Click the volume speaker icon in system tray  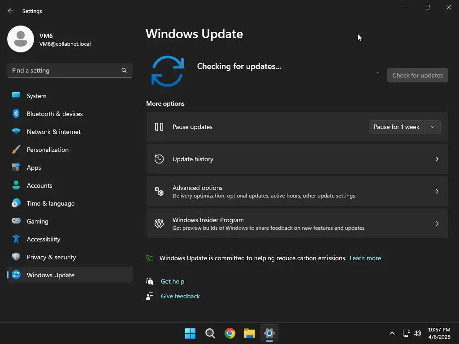[x=417, y=333]
